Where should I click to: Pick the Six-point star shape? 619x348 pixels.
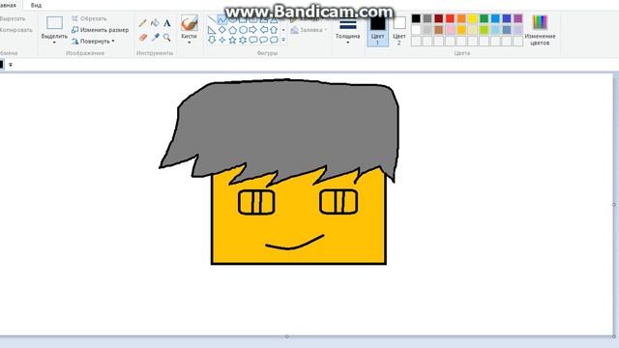point(243,40)
